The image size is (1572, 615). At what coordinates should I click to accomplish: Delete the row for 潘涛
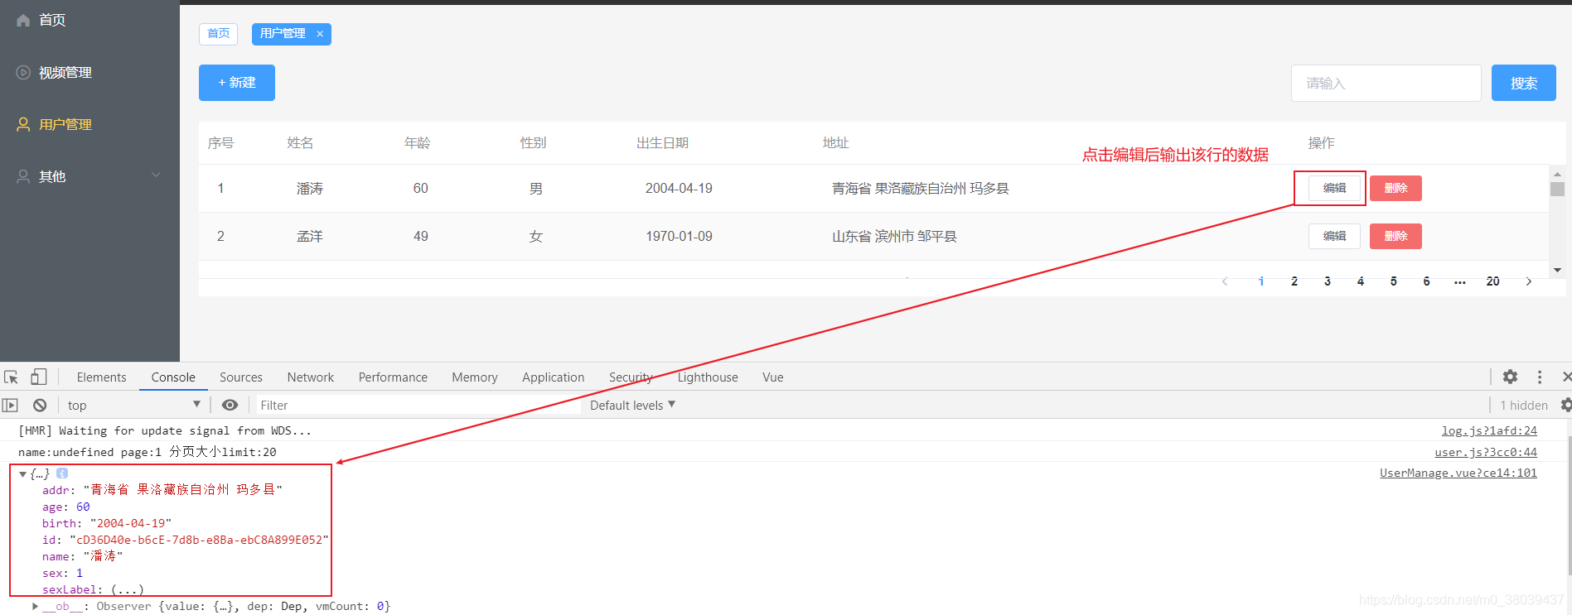pyautogui.click(x=1395, y=189)
